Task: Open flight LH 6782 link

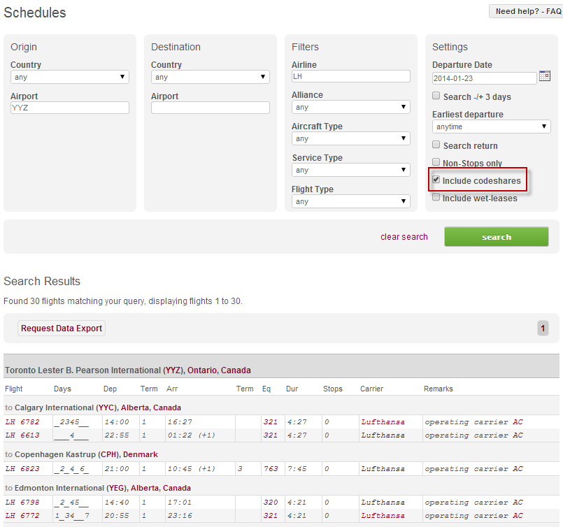Action: click(x=19, y=421)
